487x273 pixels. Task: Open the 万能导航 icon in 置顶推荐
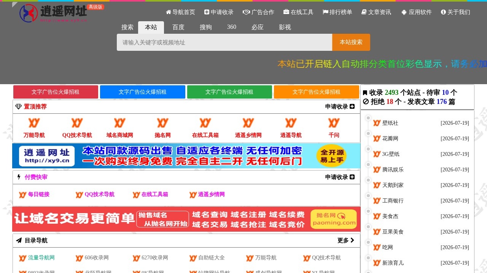pyautogui.click(x=34, y=128)
